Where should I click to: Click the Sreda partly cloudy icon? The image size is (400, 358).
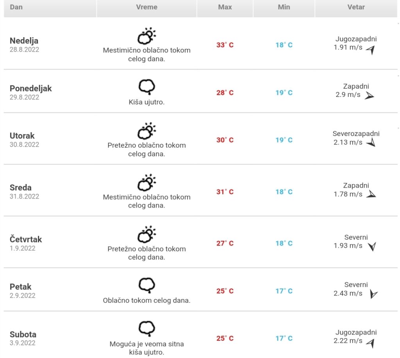(146, 183)
